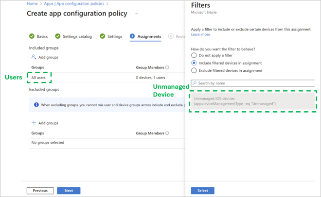Click the Basics step green checkmark icon
Screen dimensions: 321x197
tap(32, 36)
